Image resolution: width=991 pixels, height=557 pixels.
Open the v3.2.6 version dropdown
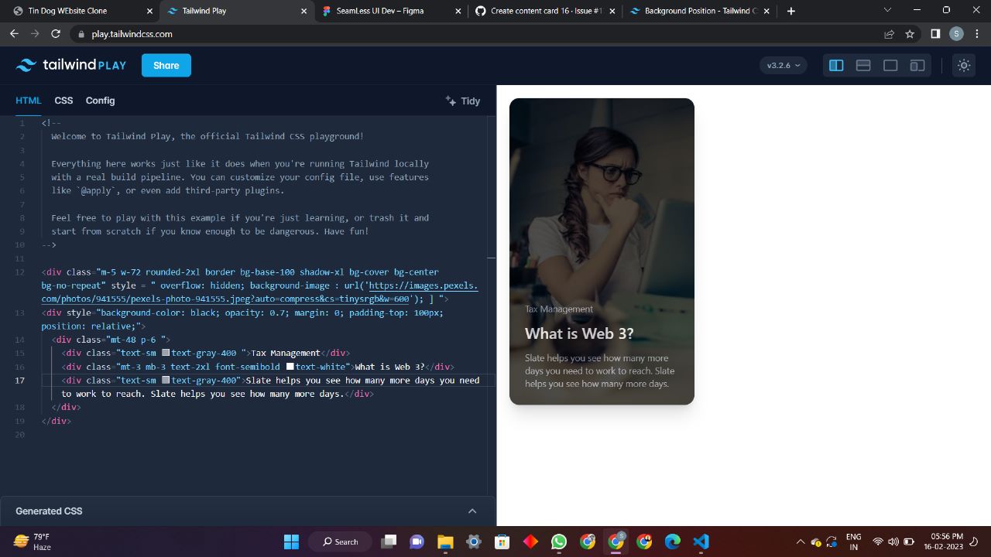[x=782, y=65]
